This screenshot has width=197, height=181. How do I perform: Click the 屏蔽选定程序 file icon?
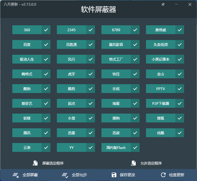click(35, 163)
